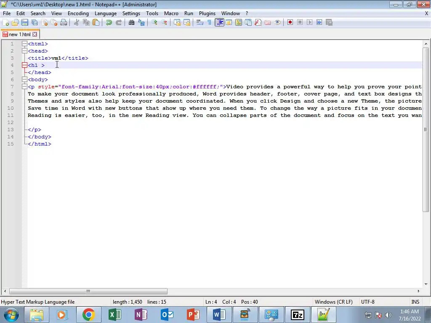Start macro recording with red dot icon
431x323 pixels.
[290, 23]
